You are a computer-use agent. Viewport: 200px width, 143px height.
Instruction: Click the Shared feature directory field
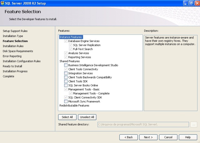pos(143,124)
